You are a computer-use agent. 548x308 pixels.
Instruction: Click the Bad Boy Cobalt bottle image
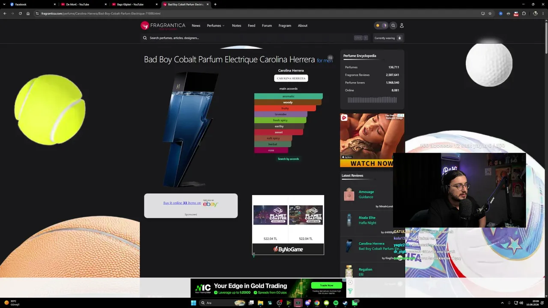coord(190,130)
